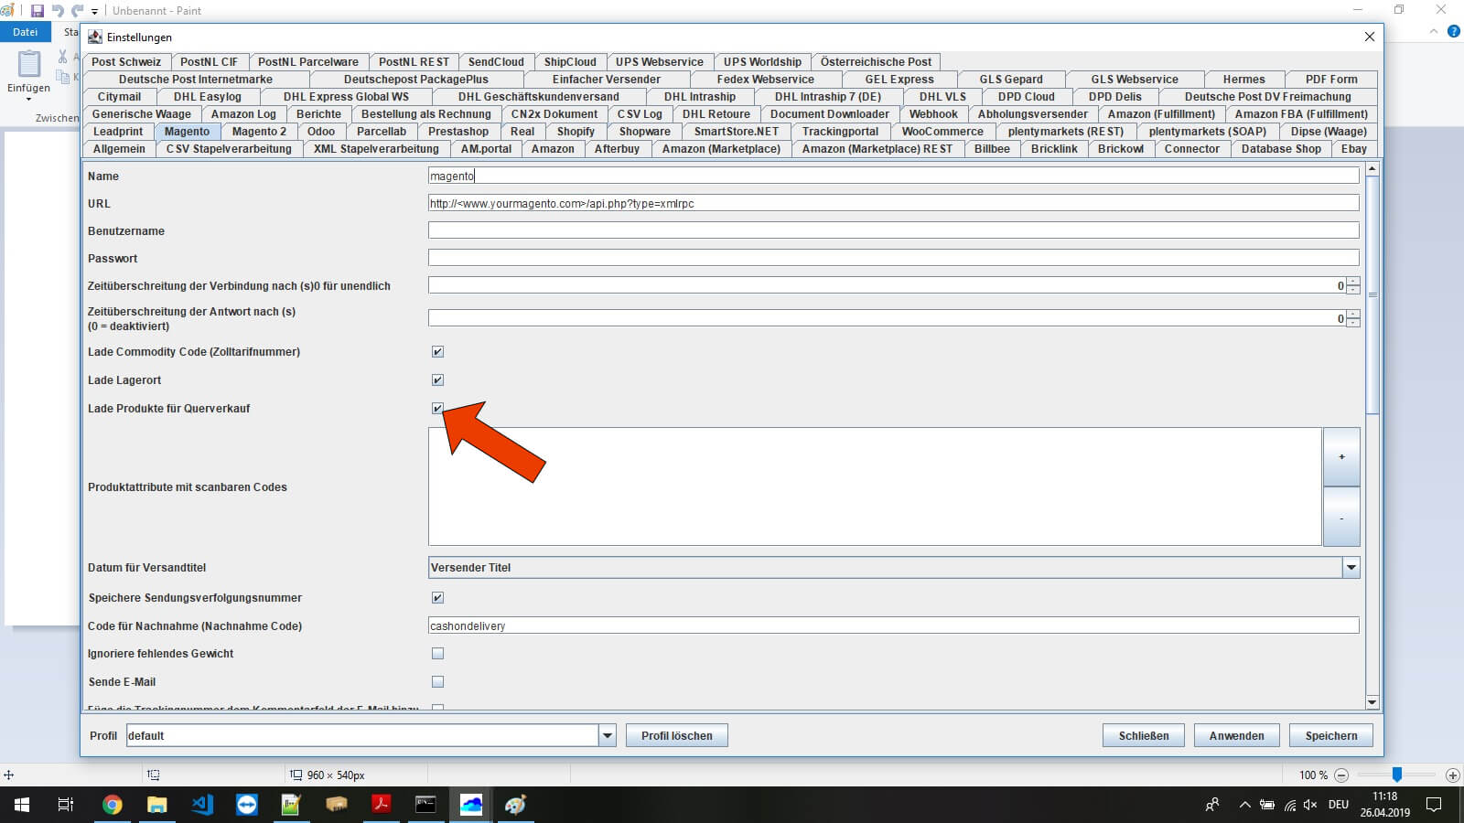Viewport: 1464px width, 823px height.
Task: Switch to the Allgemein tab
Action: [x=119, y=149]
